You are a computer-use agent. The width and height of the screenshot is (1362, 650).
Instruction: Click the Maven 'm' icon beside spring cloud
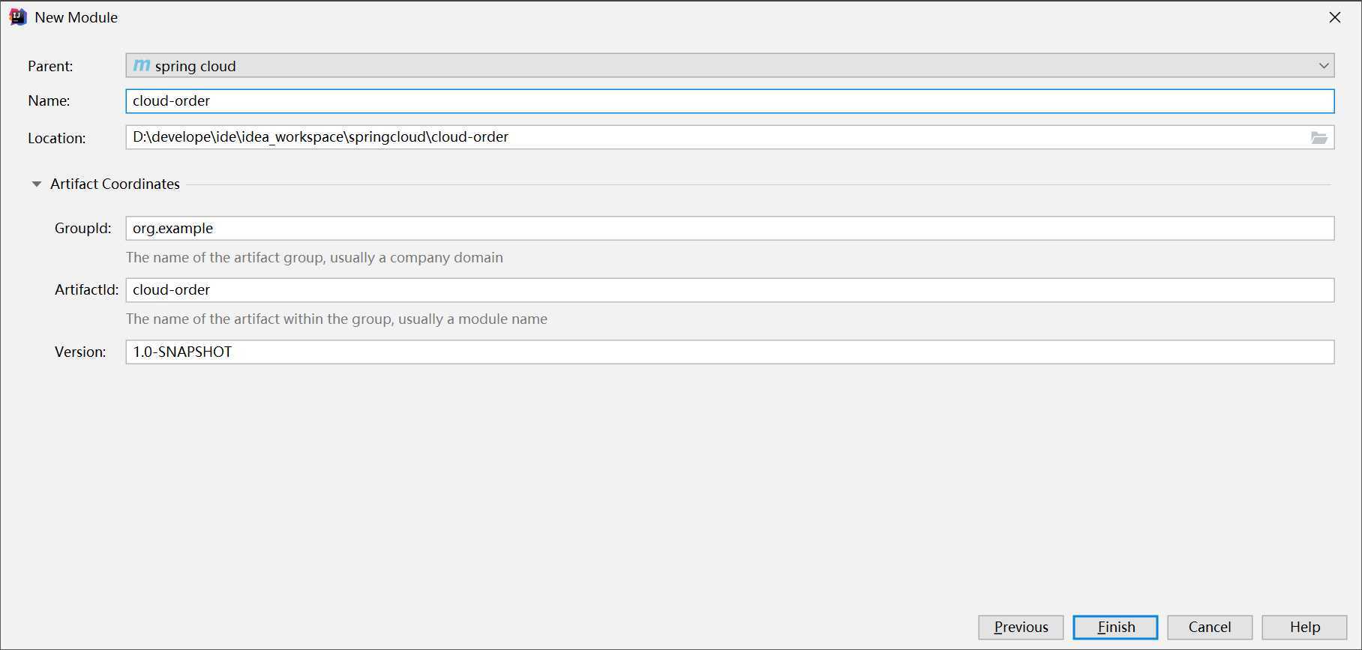coord(142,65)
